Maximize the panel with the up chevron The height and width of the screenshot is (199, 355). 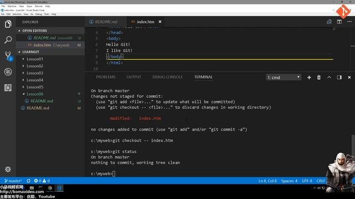click(x=329, y=77)
